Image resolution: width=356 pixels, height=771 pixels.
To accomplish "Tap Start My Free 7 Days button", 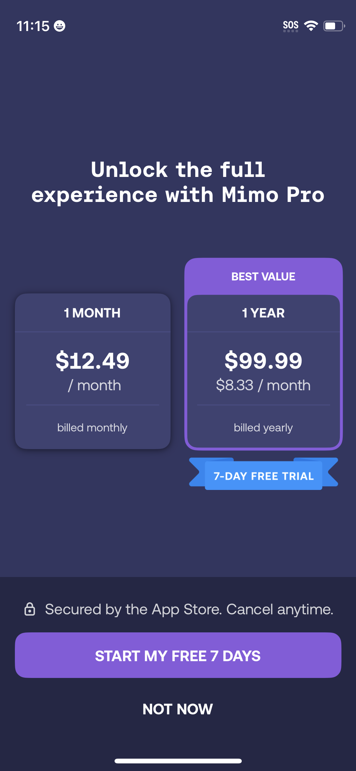I will point(178,655).
